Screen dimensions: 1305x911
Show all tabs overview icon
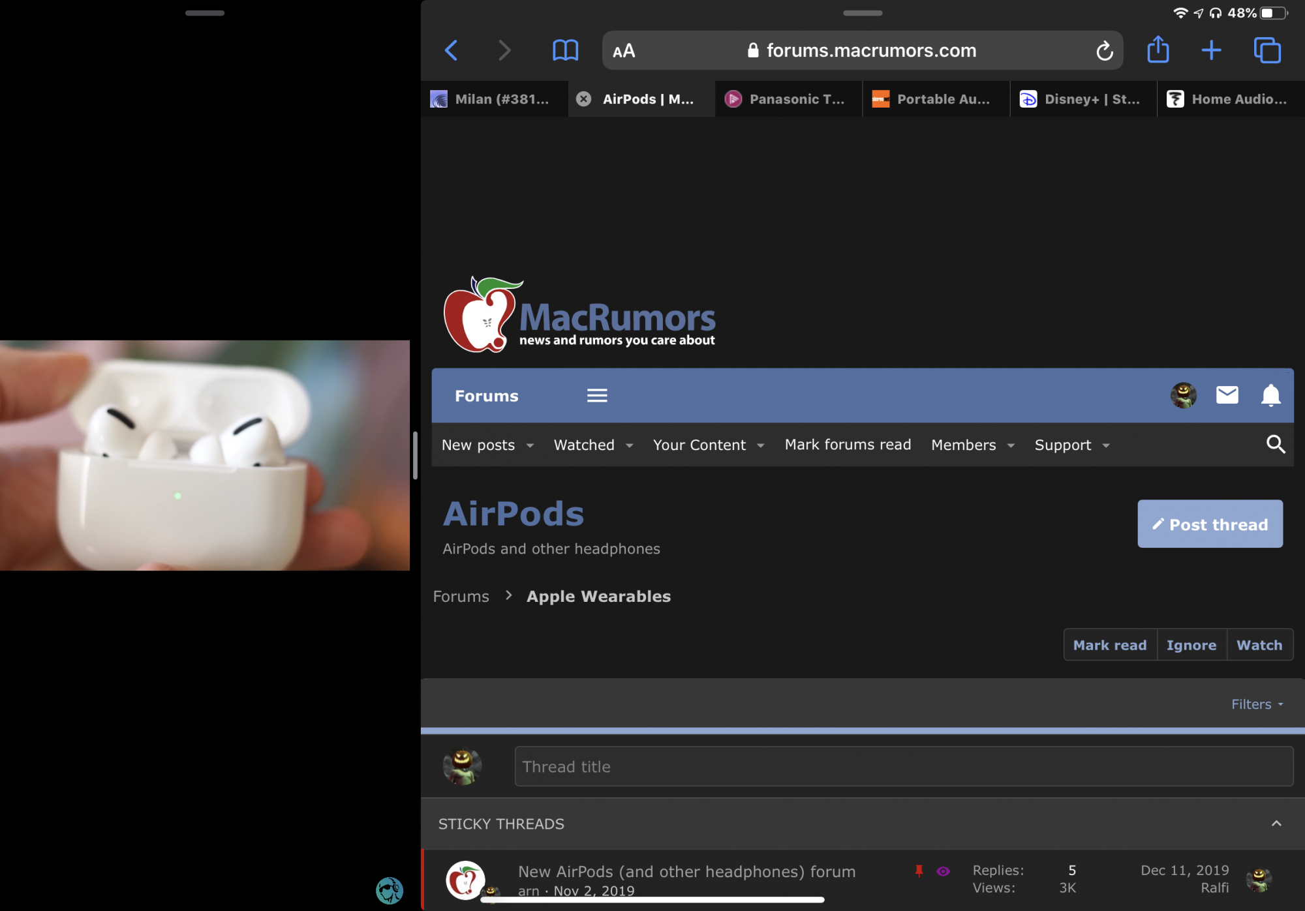point(1267,50)
